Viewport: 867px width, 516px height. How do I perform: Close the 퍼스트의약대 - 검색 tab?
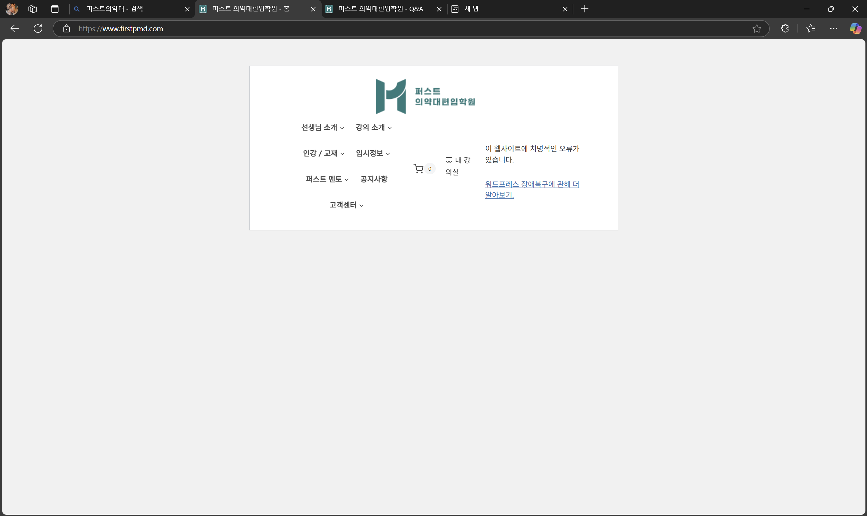tap(187, 9)
